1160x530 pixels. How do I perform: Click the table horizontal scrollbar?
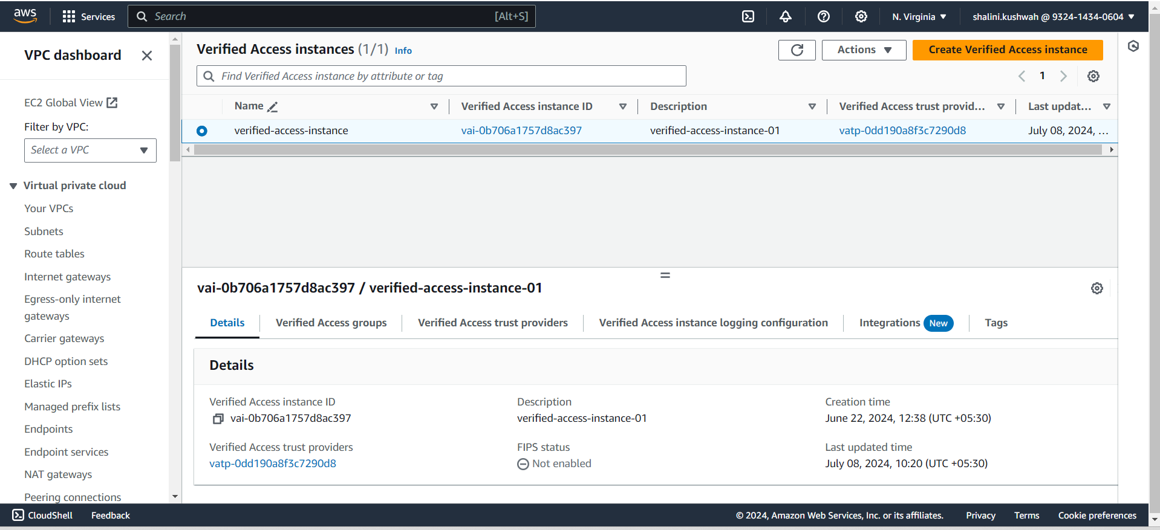pyautogui.click(x=648, y=150)
